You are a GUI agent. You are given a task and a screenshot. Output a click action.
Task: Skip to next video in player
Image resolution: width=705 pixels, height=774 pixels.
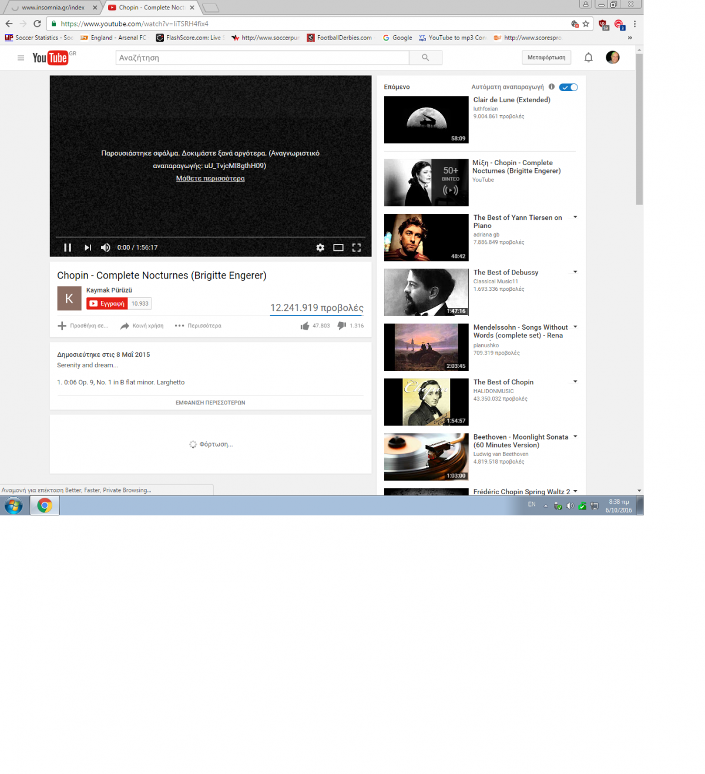coord(88,247)
